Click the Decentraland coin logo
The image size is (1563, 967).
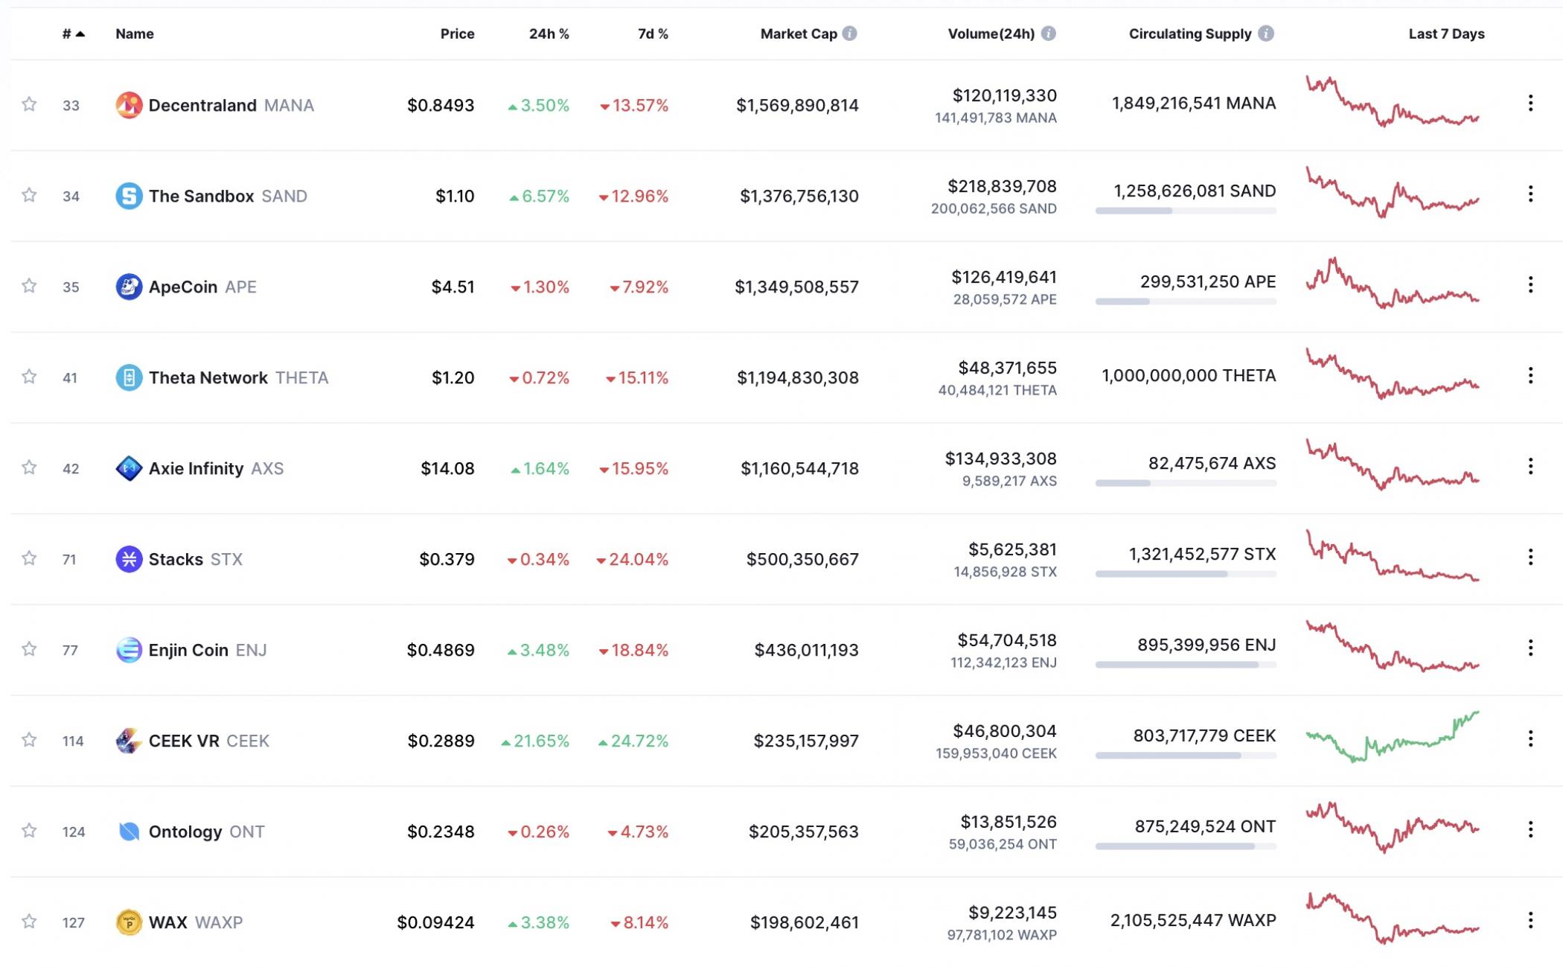[x=129, y=105]
